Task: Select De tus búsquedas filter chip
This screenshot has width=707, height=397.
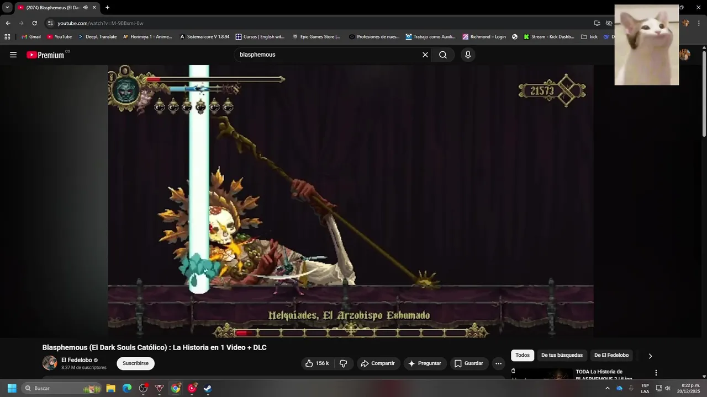Action: 562,356
